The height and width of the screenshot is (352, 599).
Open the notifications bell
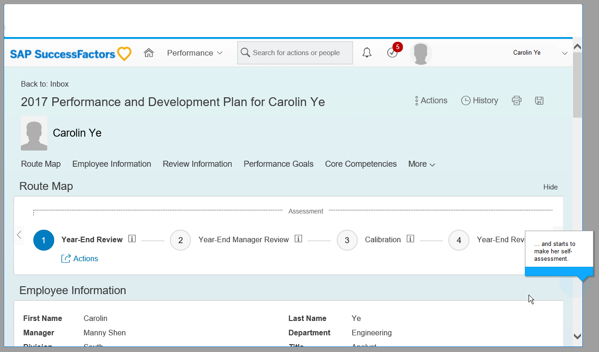click(x=367, y=53)
